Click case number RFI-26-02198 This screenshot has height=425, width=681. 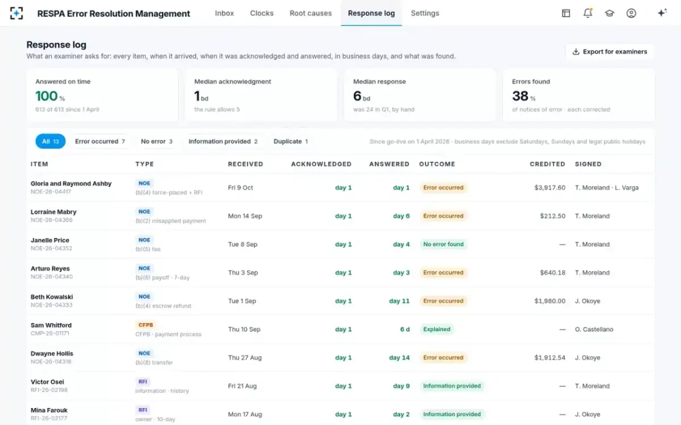(49, 390)
